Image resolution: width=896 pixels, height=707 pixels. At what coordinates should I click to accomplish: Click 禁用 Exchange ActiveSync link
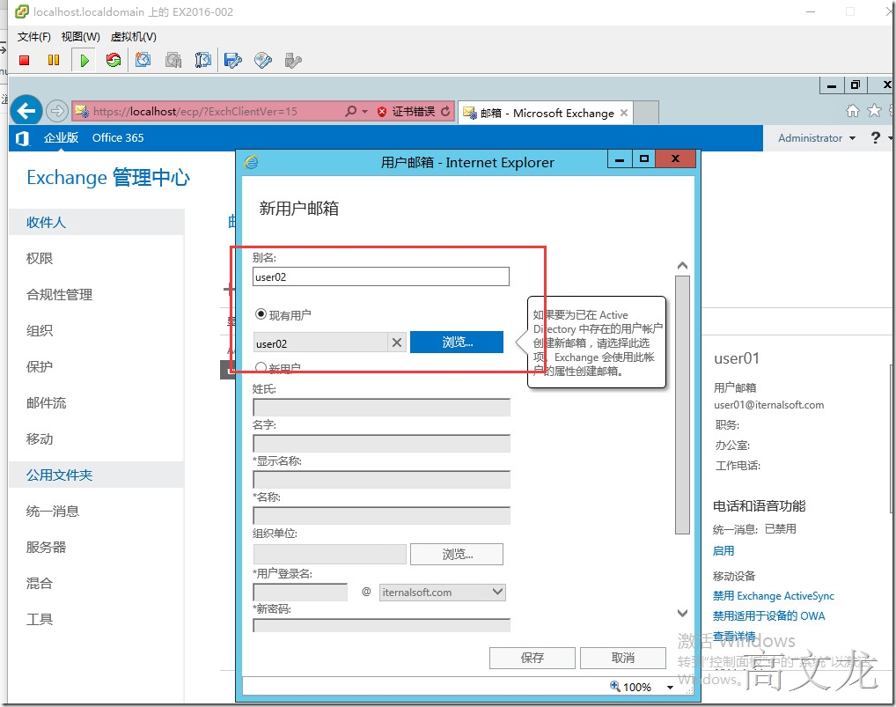pos(773,595)
